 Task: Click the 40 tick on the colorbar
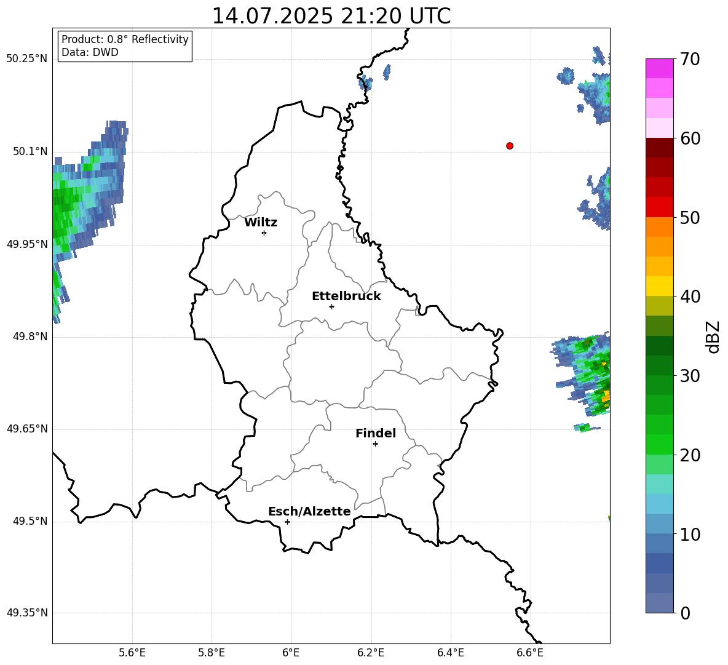pyautogui.click(x=689, y=297)
